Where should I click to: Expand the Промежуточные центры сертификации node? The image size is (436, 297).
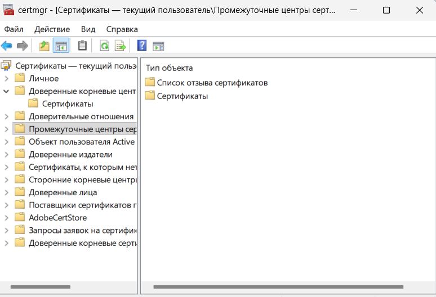7,129
